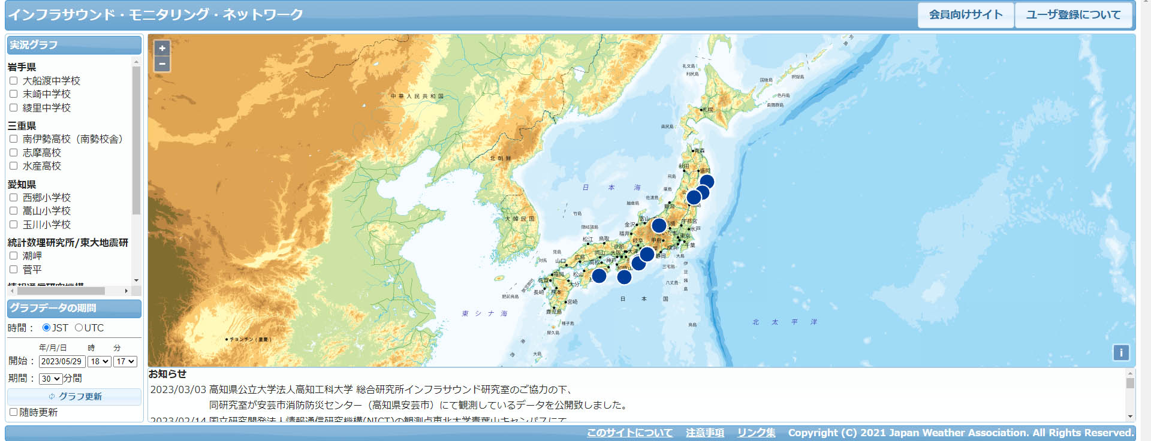This screenshot has height=441, width=1151.
Task: Toggle 水産高校 checkbox
Action: click(13, 166)
